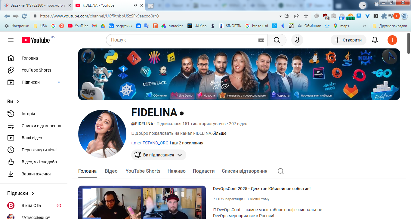Open the Gmail bookmark icon
The image size is (411, 219).
94,26
